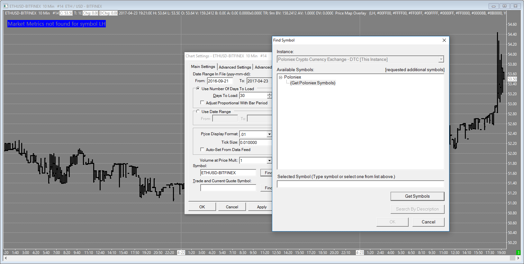Close the Find Symbol dialog
Viewport: 524px width, 264px height.
[x=444, y=40]
